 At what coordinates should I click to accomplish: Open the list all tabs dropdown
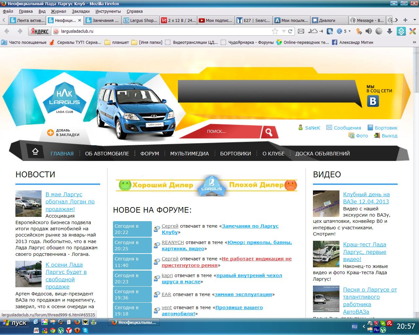pos(414,20)
